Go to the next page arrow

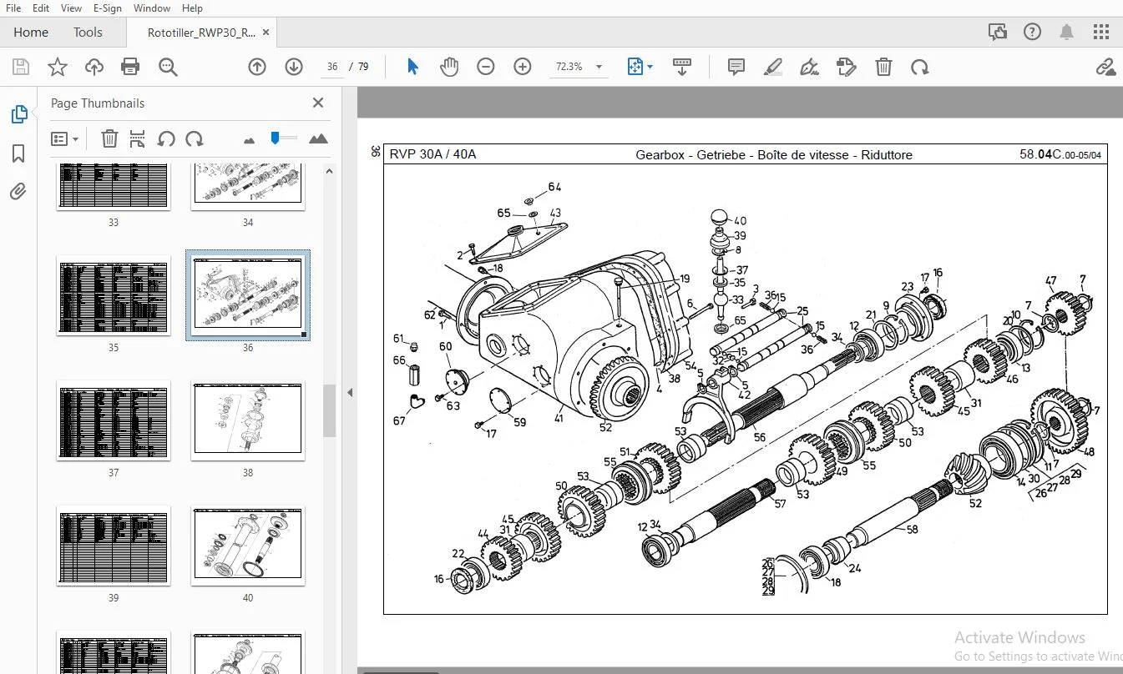click(294, 67)
